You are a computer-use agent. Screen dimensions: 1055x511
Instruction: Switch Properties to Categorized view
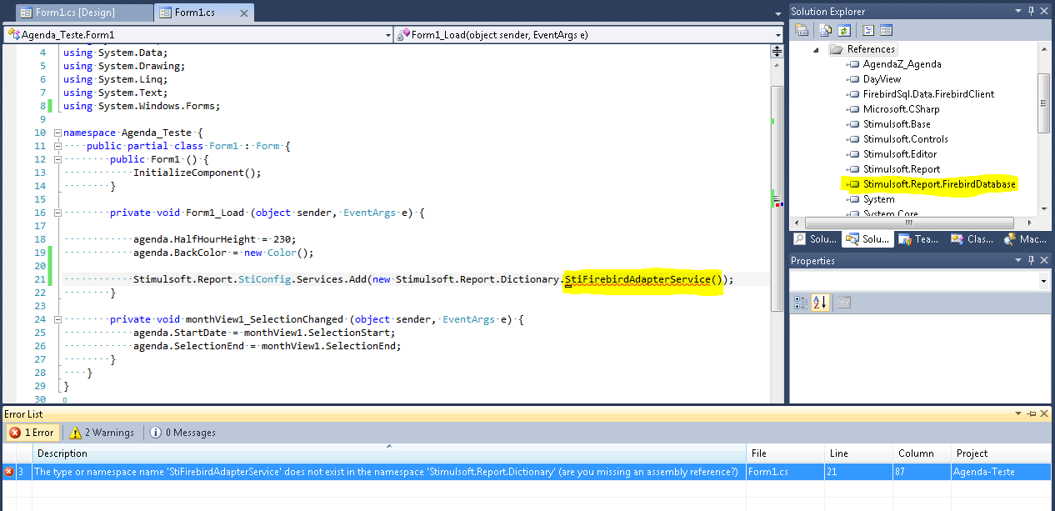[x=801, y=302]
